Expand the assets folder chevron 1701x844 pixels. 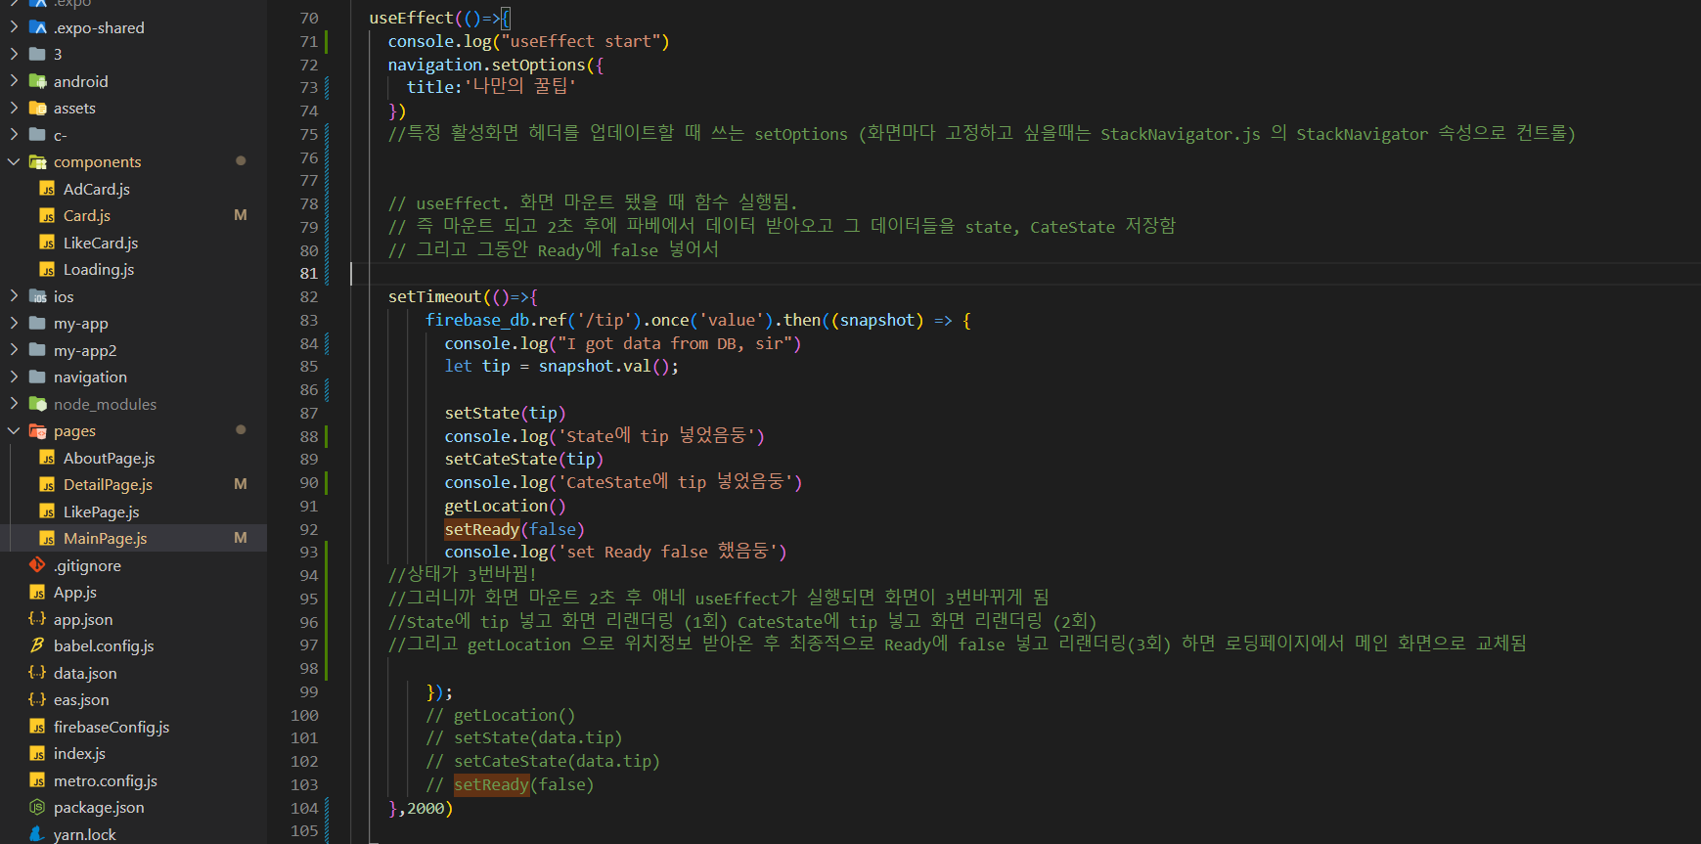click(14, 108)
